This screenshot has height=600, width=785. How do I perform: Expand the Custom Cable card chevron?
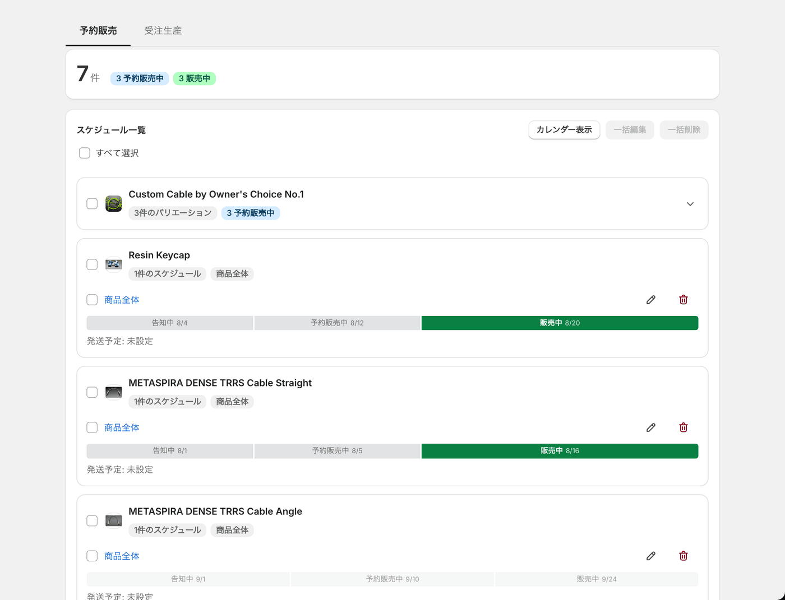(x=690, y=204)
